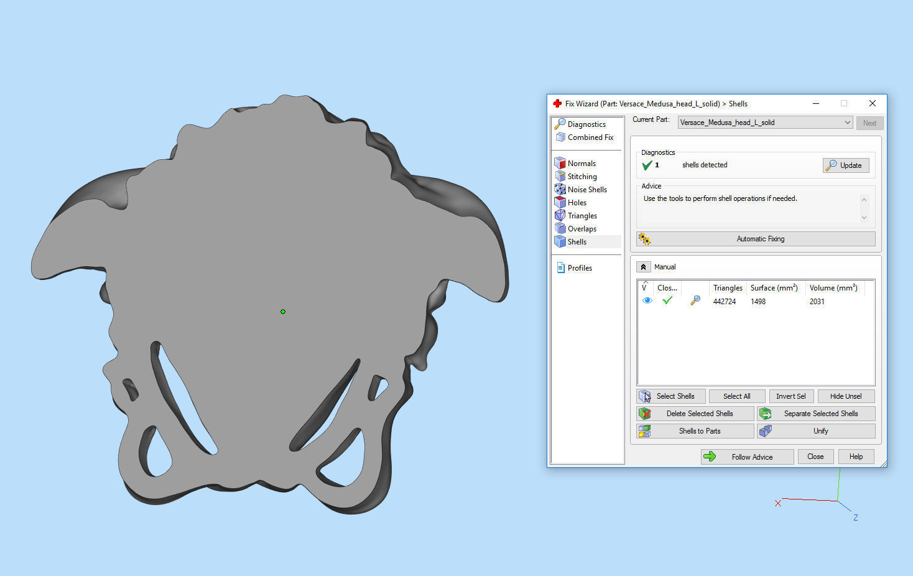
Task: Click the X axis label of the orientation indicator
Action: pyautogui.click(x=777, y=503)
